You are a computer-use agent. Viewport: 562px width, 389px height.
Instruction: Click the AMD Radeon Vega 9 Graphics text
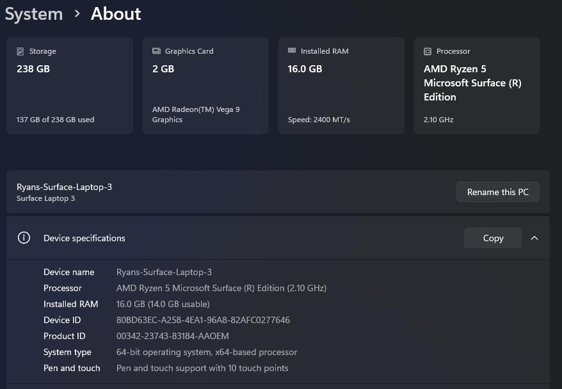[196, 115]
